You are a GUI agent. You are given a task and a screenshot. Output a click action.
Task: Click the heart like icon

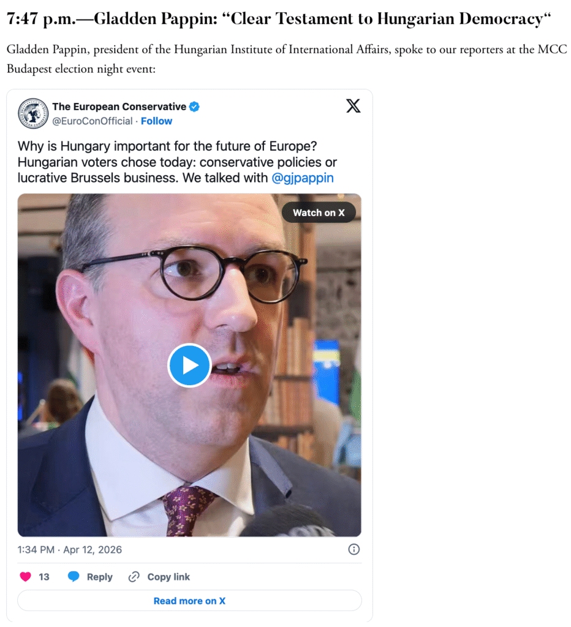coord(25,577)
